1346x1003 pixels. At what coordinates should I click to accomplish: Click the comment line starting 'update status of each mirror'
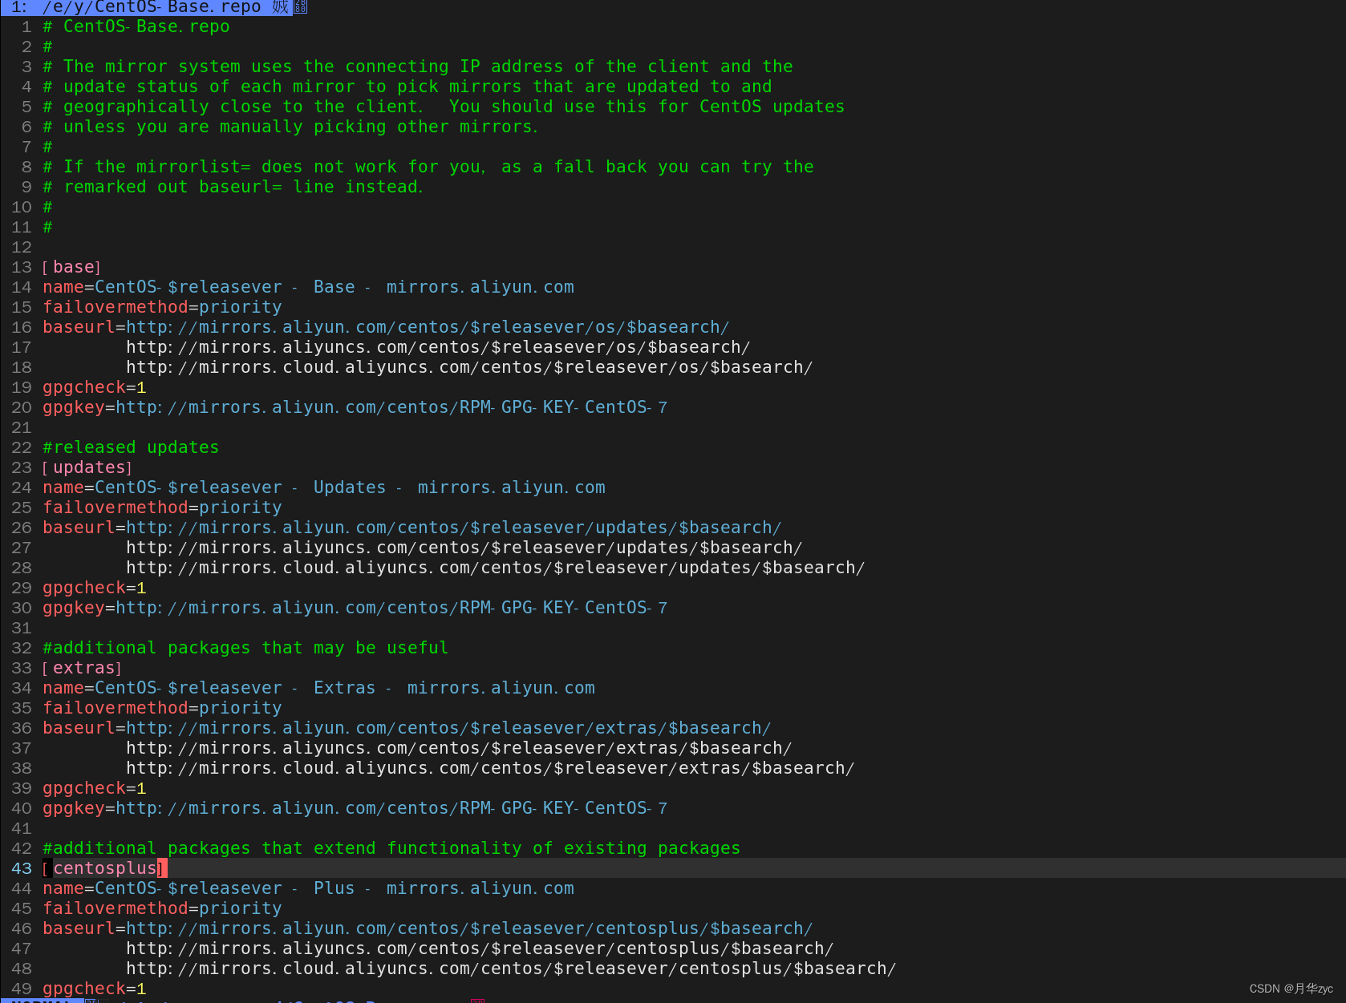click(407, 87)
